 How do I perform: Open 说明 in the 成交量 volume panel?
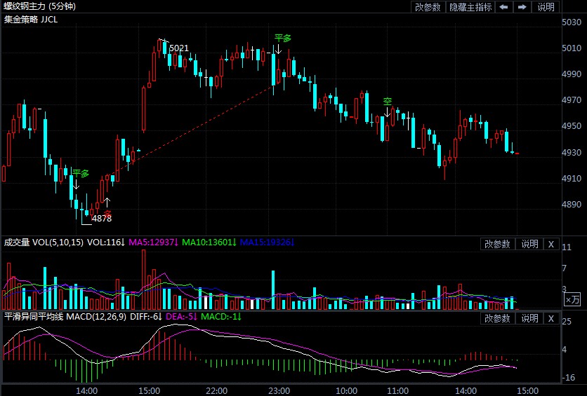point(529,244)
